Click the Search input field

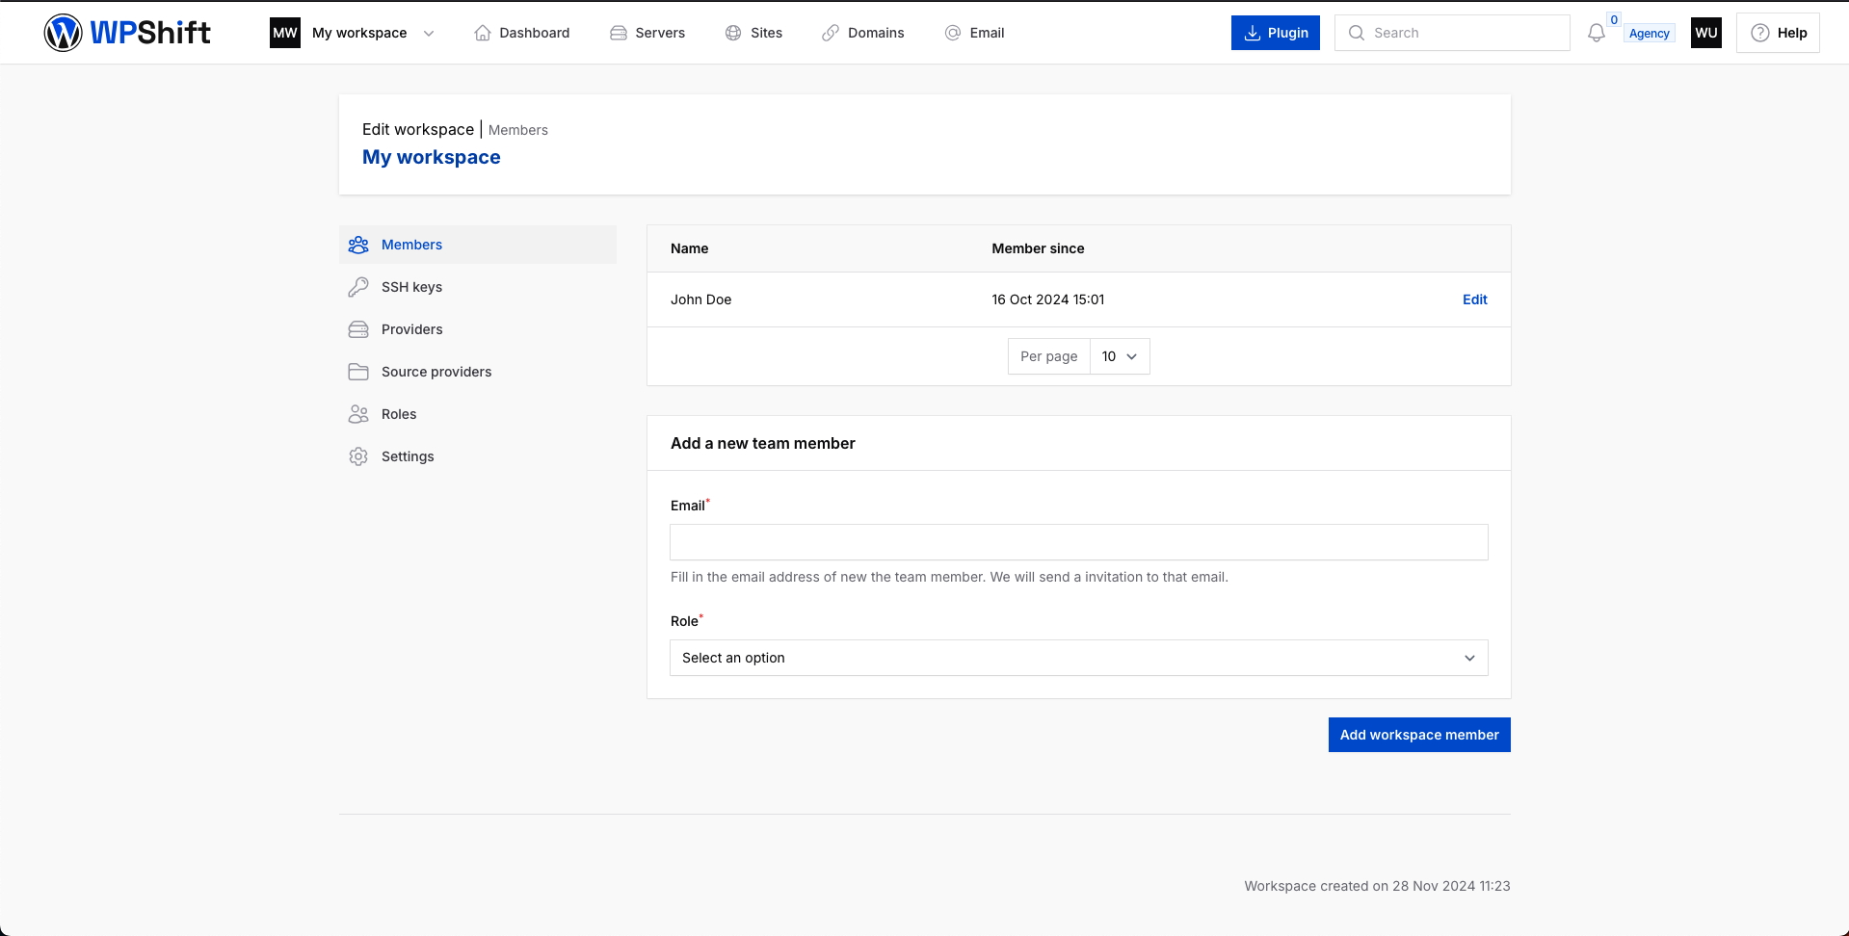pos(1452,33)
